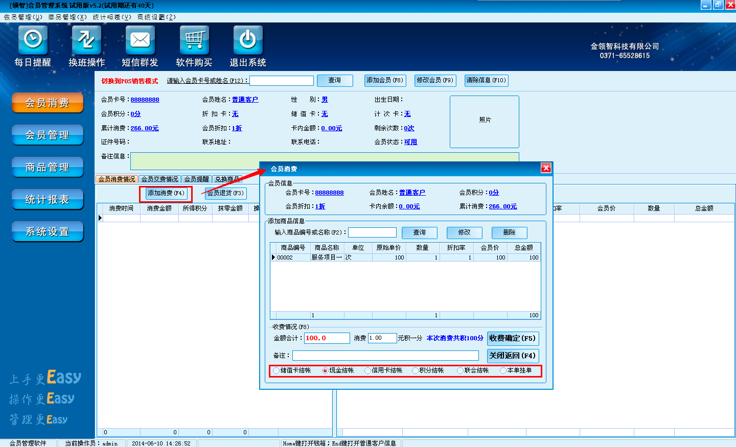The image size is (736, 447).
Task: Close the 会员消费 dialog with the red X
Action: 546,168
